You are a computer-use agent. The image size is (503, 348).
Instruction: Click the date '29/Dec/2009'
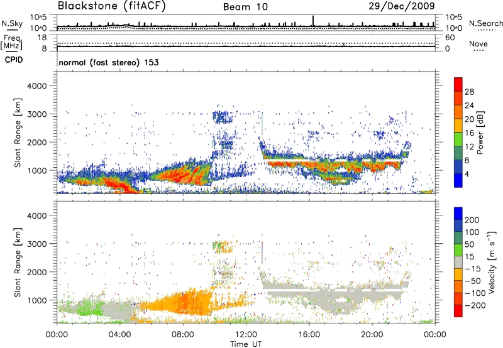[x=402, y=6]
